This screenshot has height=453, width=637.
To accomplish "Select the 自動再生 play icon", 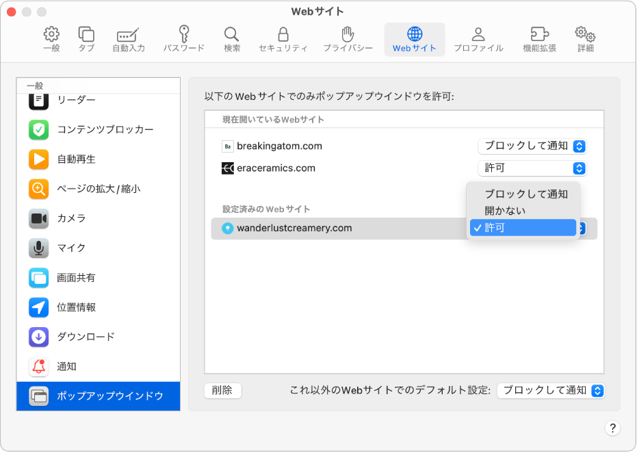I will coord(38,159).
